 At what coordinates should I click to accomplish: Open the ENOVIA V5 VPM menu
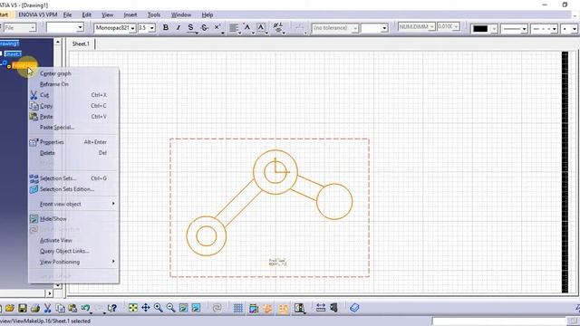pos(38,14)
